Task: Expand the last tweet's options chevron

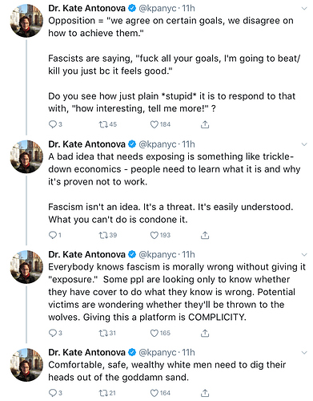Action: coord(304,352)
